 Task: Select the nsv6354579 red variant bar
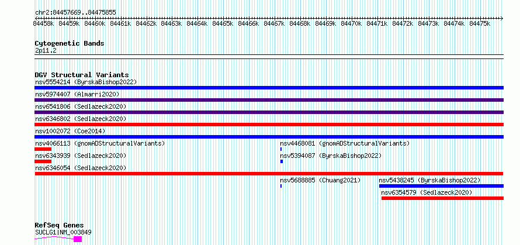click(x=442, y=198)
